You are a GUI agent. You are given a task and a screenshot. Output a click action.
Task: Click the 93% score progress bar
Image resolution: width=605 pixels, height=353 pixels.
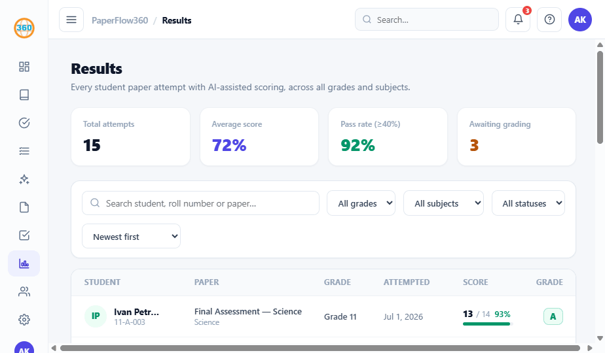coord(488,324)
